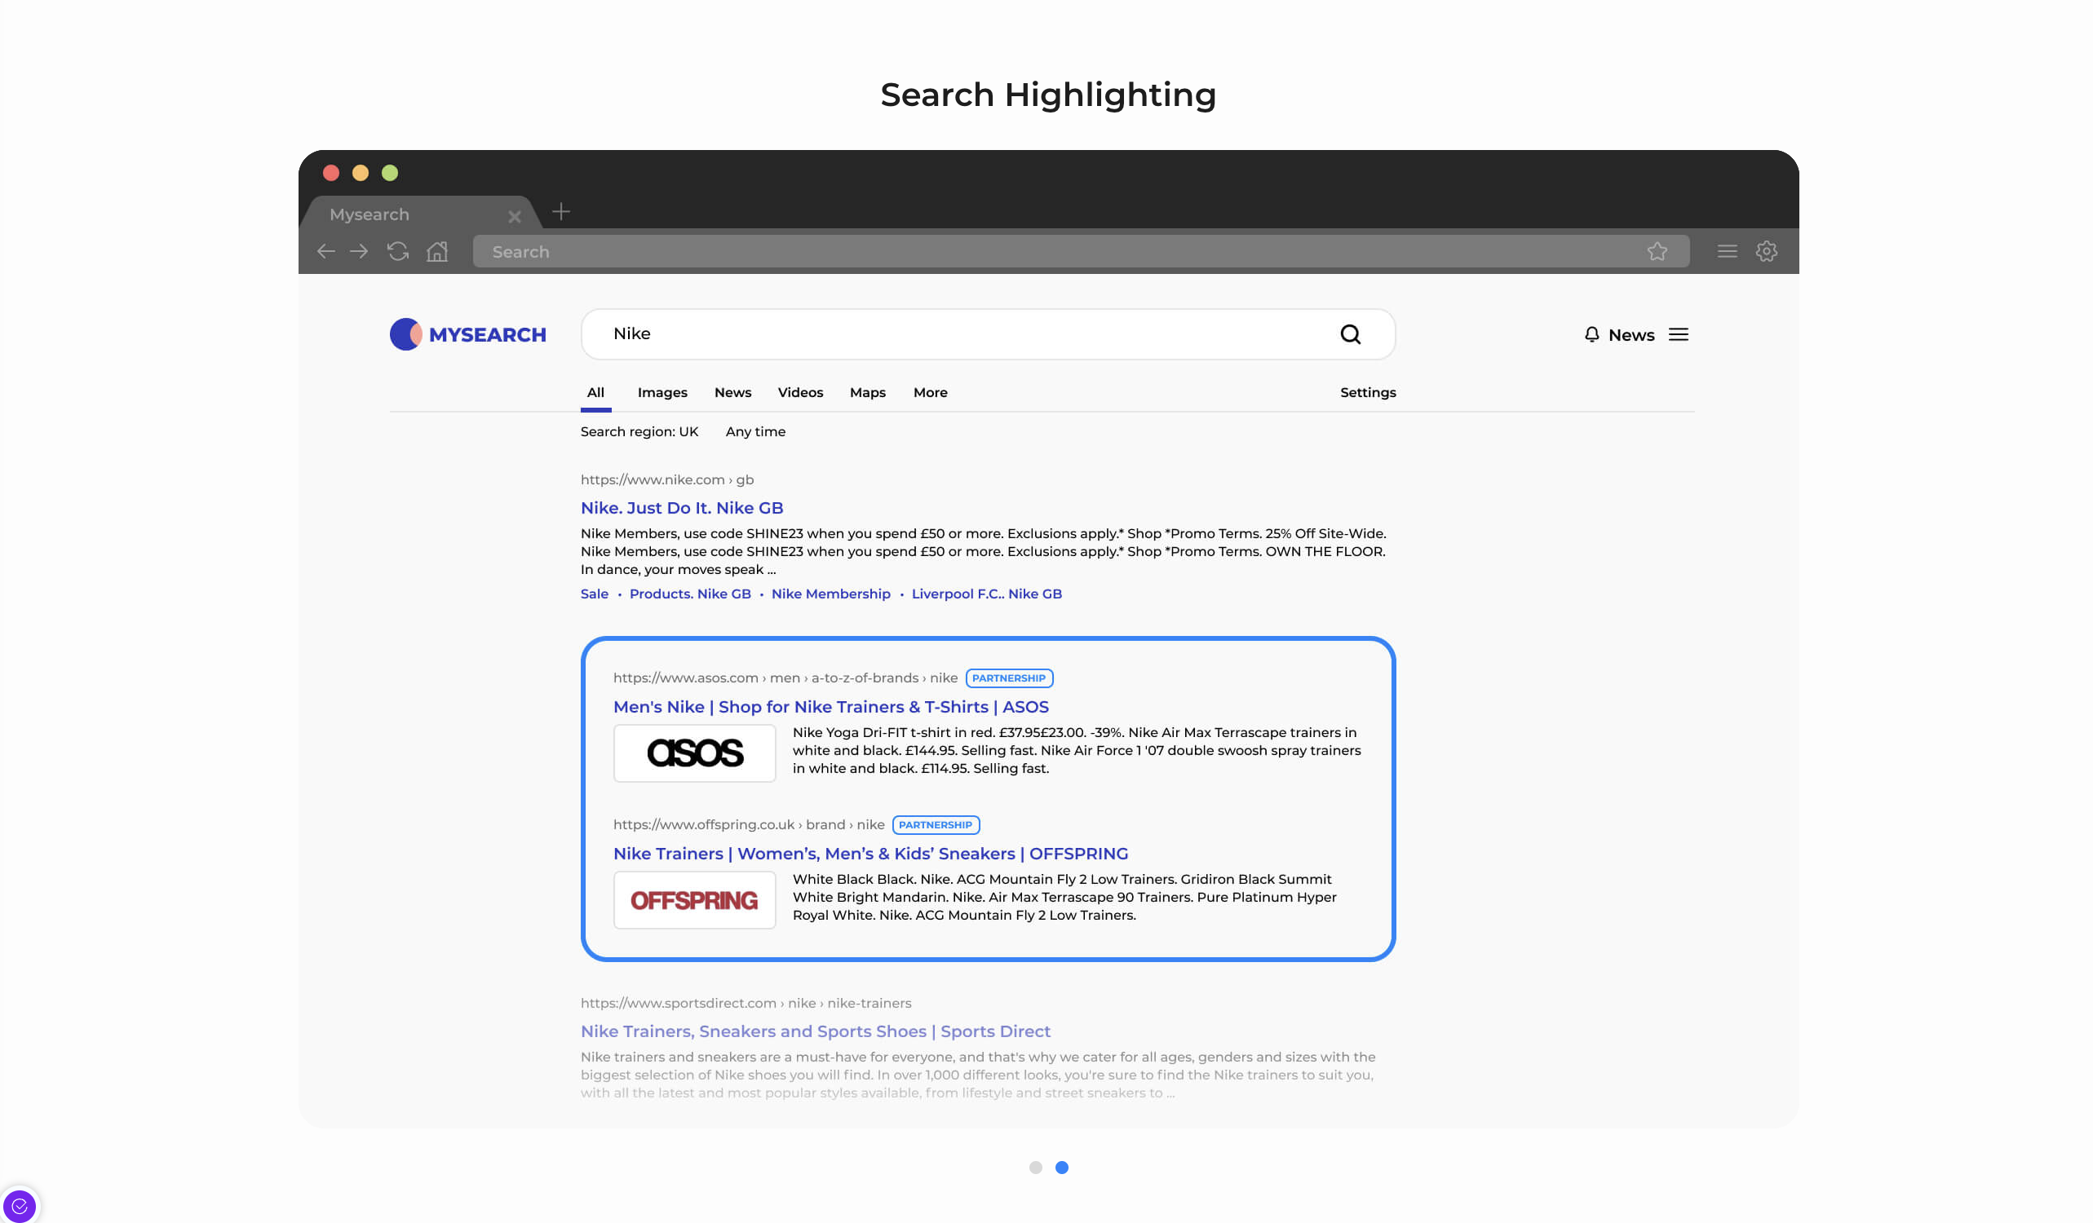Viewport: 2093px width, 1223px height.
Task: Select the second blue carousel dot
Action: click(1061, 1168)
